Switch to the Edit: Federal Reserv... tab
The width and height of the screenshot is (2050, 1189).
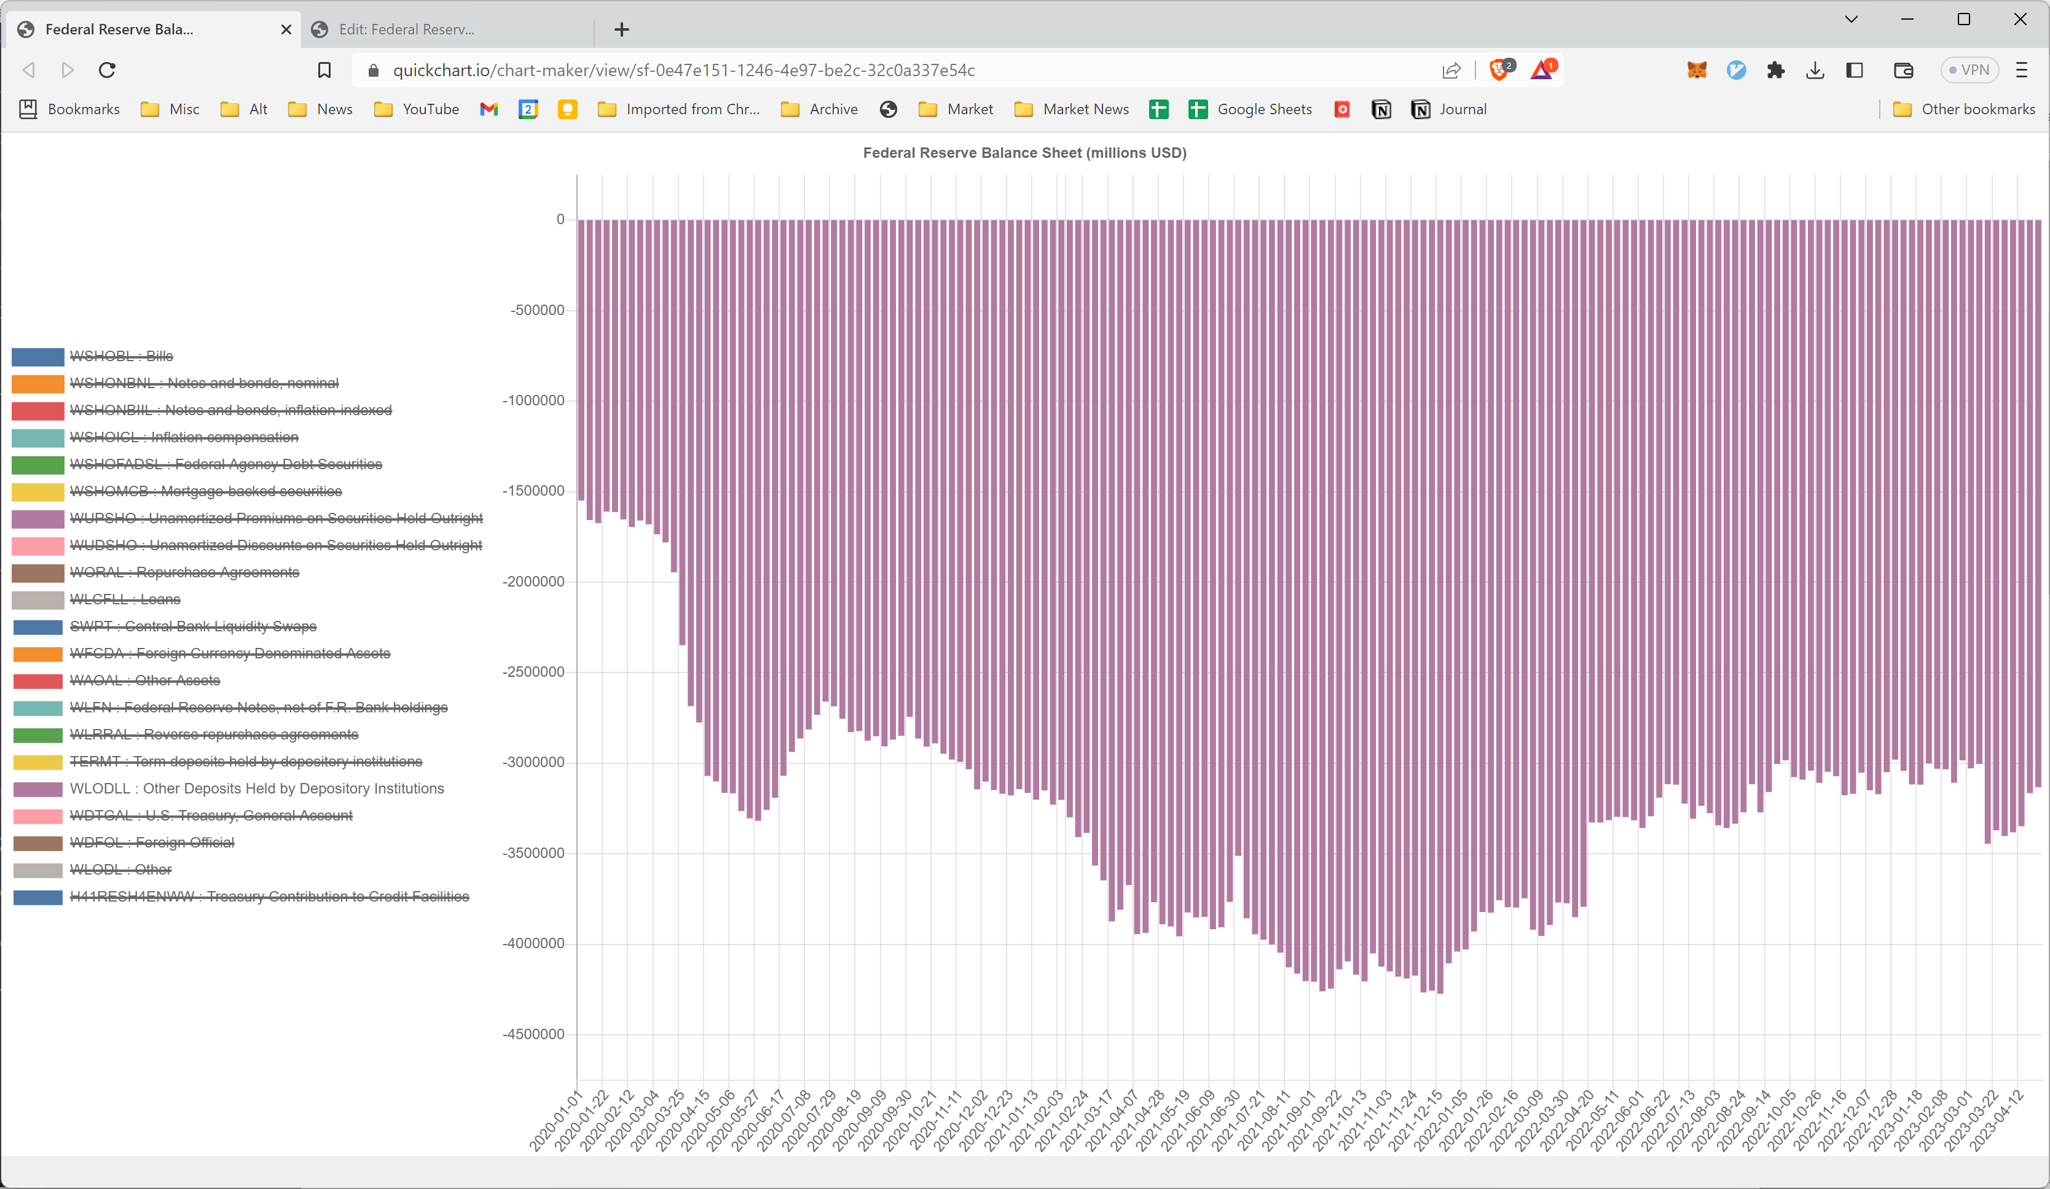pos(407,29)
